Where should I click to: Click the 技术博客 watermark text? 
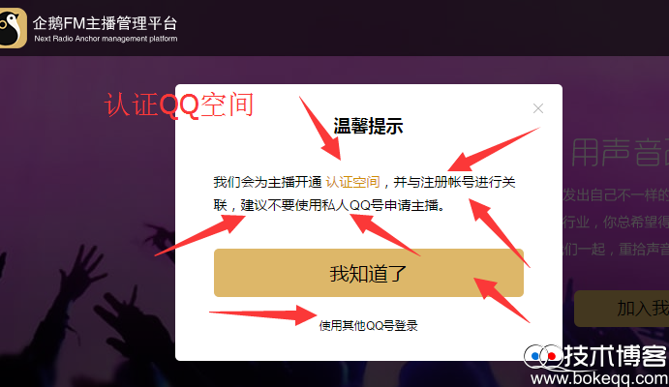616,356
